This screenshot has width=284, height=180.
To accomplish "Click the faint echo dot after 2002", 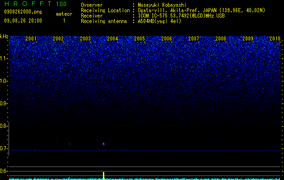I will [69, 144].
